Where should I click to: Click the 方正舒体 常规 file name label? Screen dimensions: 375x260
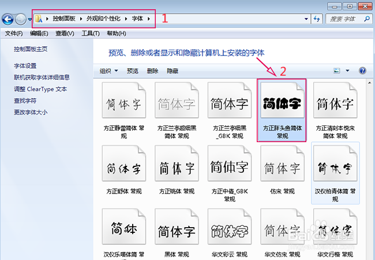[124, 191]
